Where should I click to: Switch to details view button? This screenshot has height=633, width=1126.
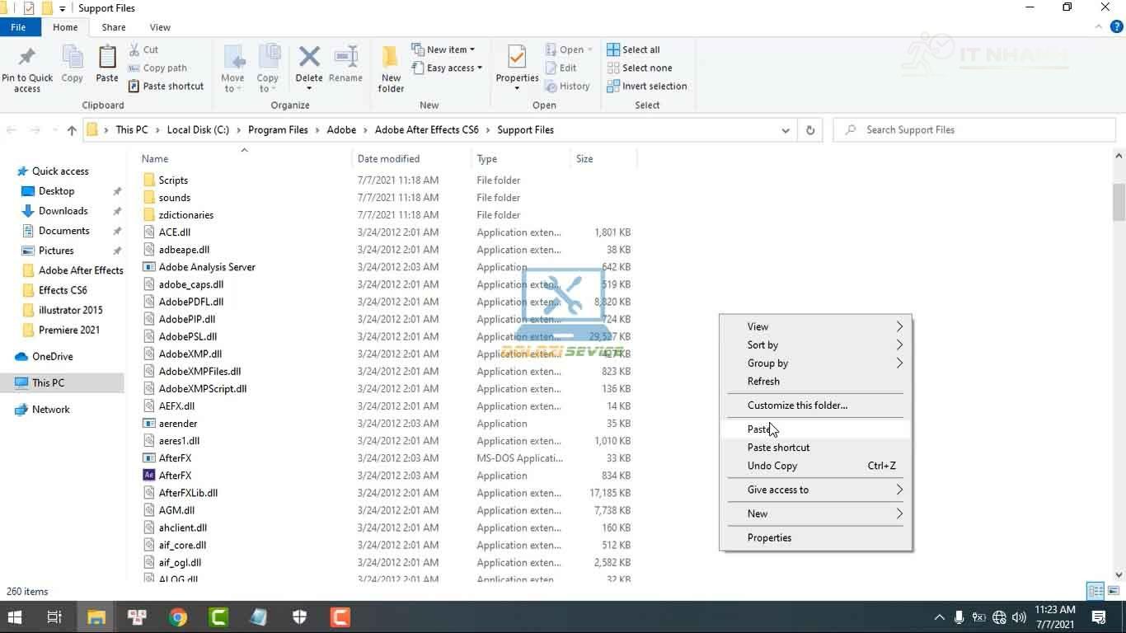coord(1096,591)
